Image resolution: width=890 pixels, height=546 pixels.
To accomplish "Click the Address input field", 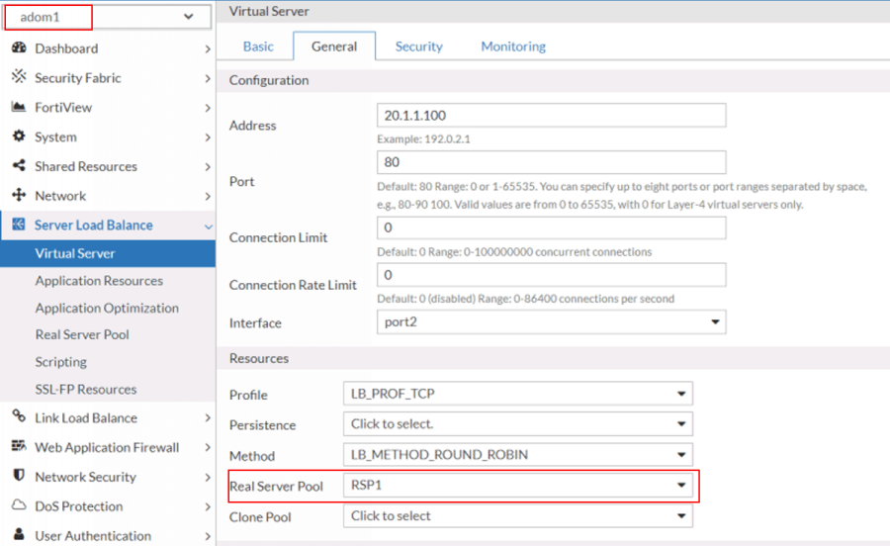I will click(551, 116).
